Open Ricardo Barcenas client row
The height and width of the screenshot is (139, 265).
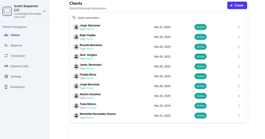[x=91, y=45]
